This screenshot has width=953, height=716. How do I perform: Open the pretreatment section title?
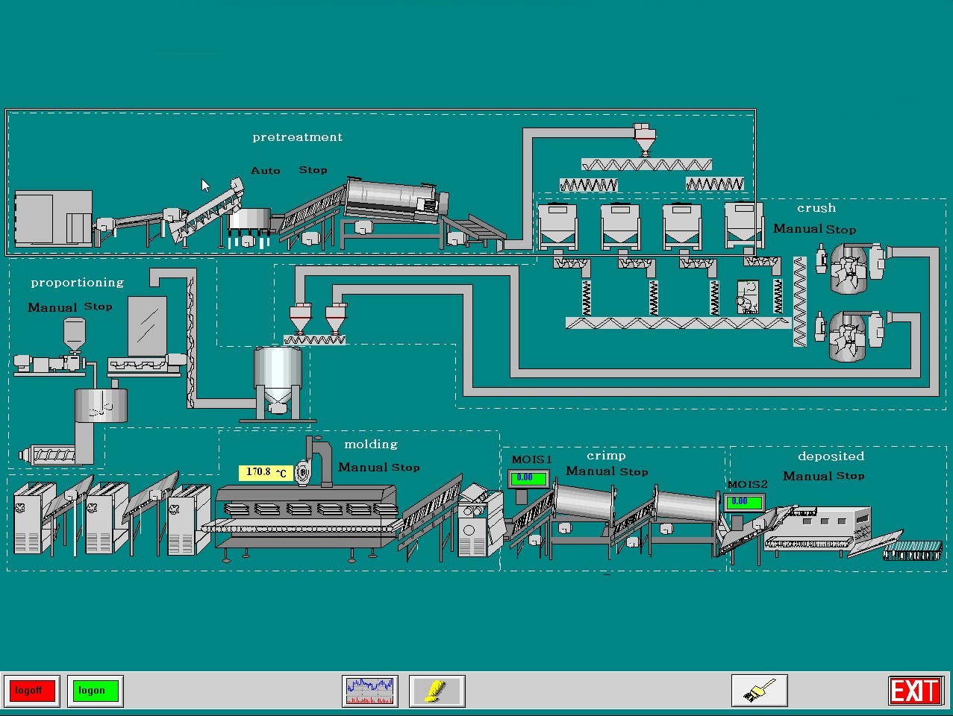pos(297,137)
